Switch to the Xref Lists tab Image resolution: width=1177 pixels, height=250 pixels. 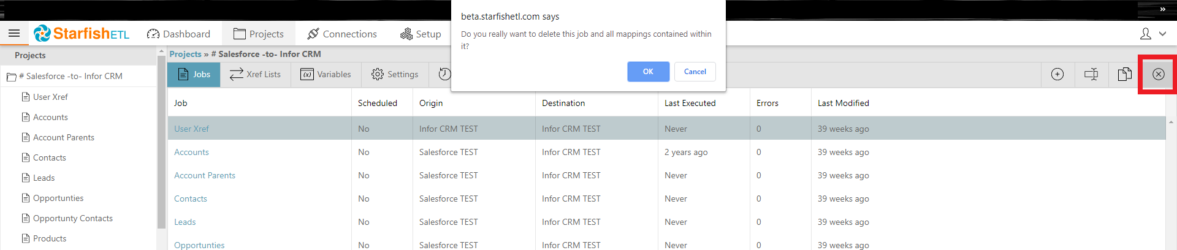point(255,74)
